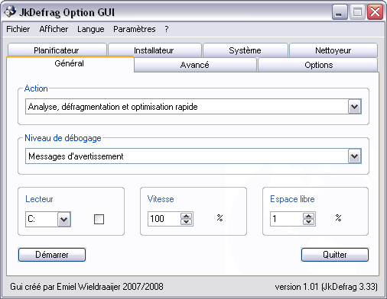Close the JkDefrag Option GUI window

[375, 12]
